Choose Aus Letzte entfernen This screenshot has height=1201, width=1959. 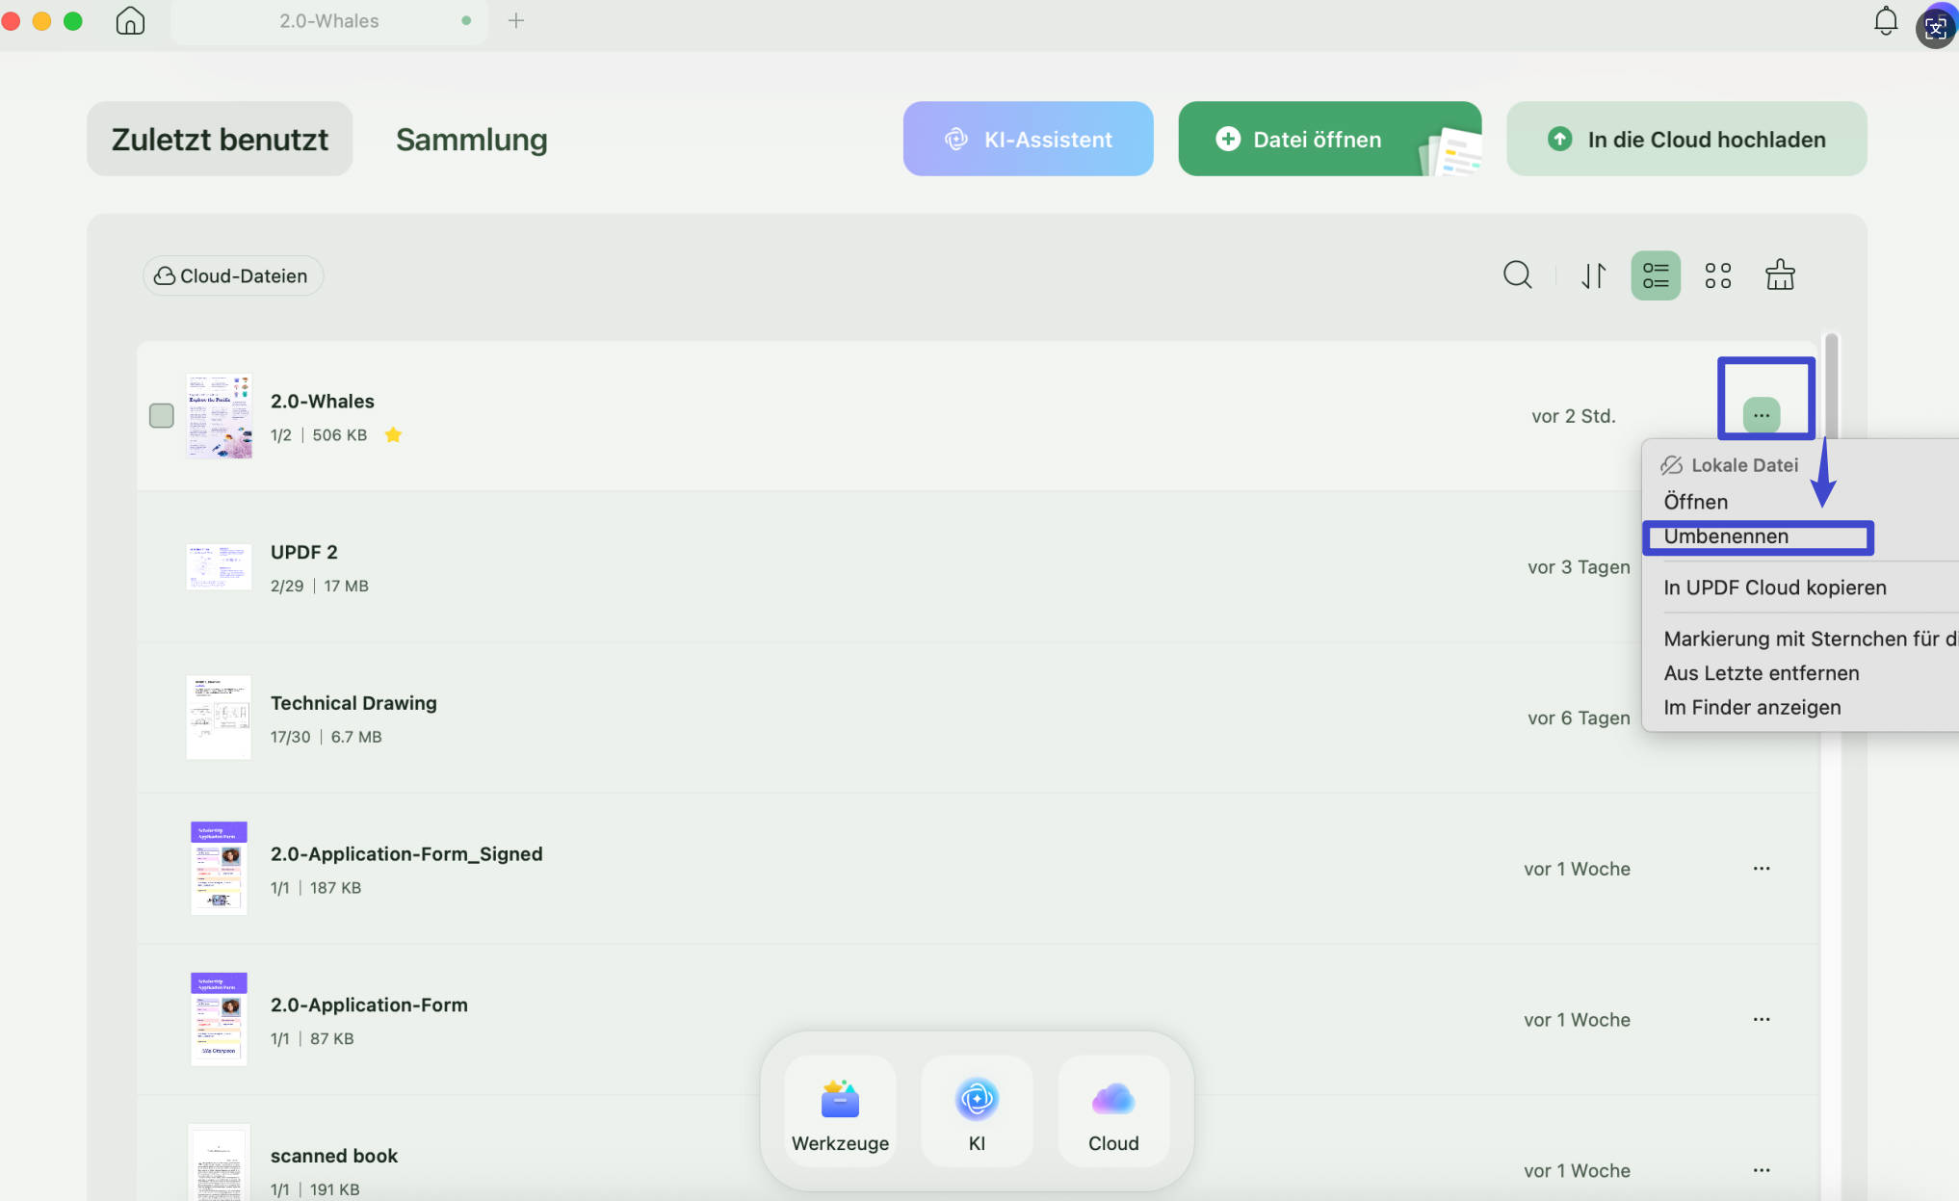pos(1762,673)
